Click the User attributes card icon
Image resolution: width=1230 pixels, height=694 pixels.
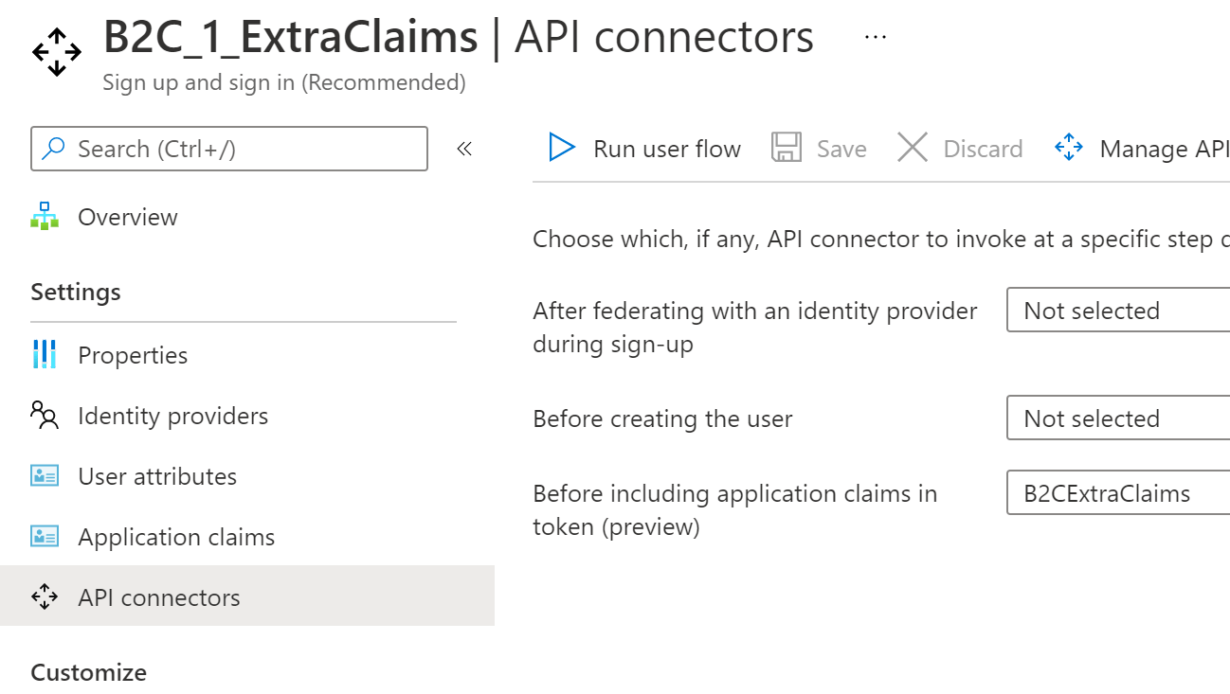45,476
